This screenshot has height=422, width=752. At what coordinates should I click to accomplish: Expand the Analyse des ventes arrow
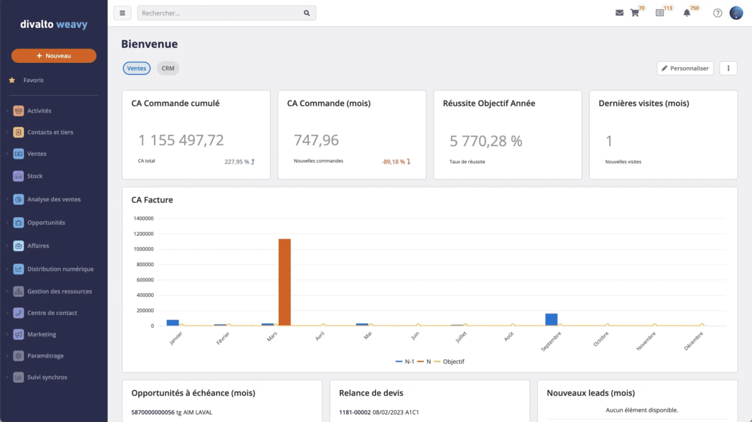point(7,199)
